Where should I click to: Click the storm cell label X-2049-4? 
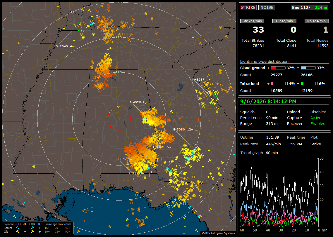click(x=65, y=46)
